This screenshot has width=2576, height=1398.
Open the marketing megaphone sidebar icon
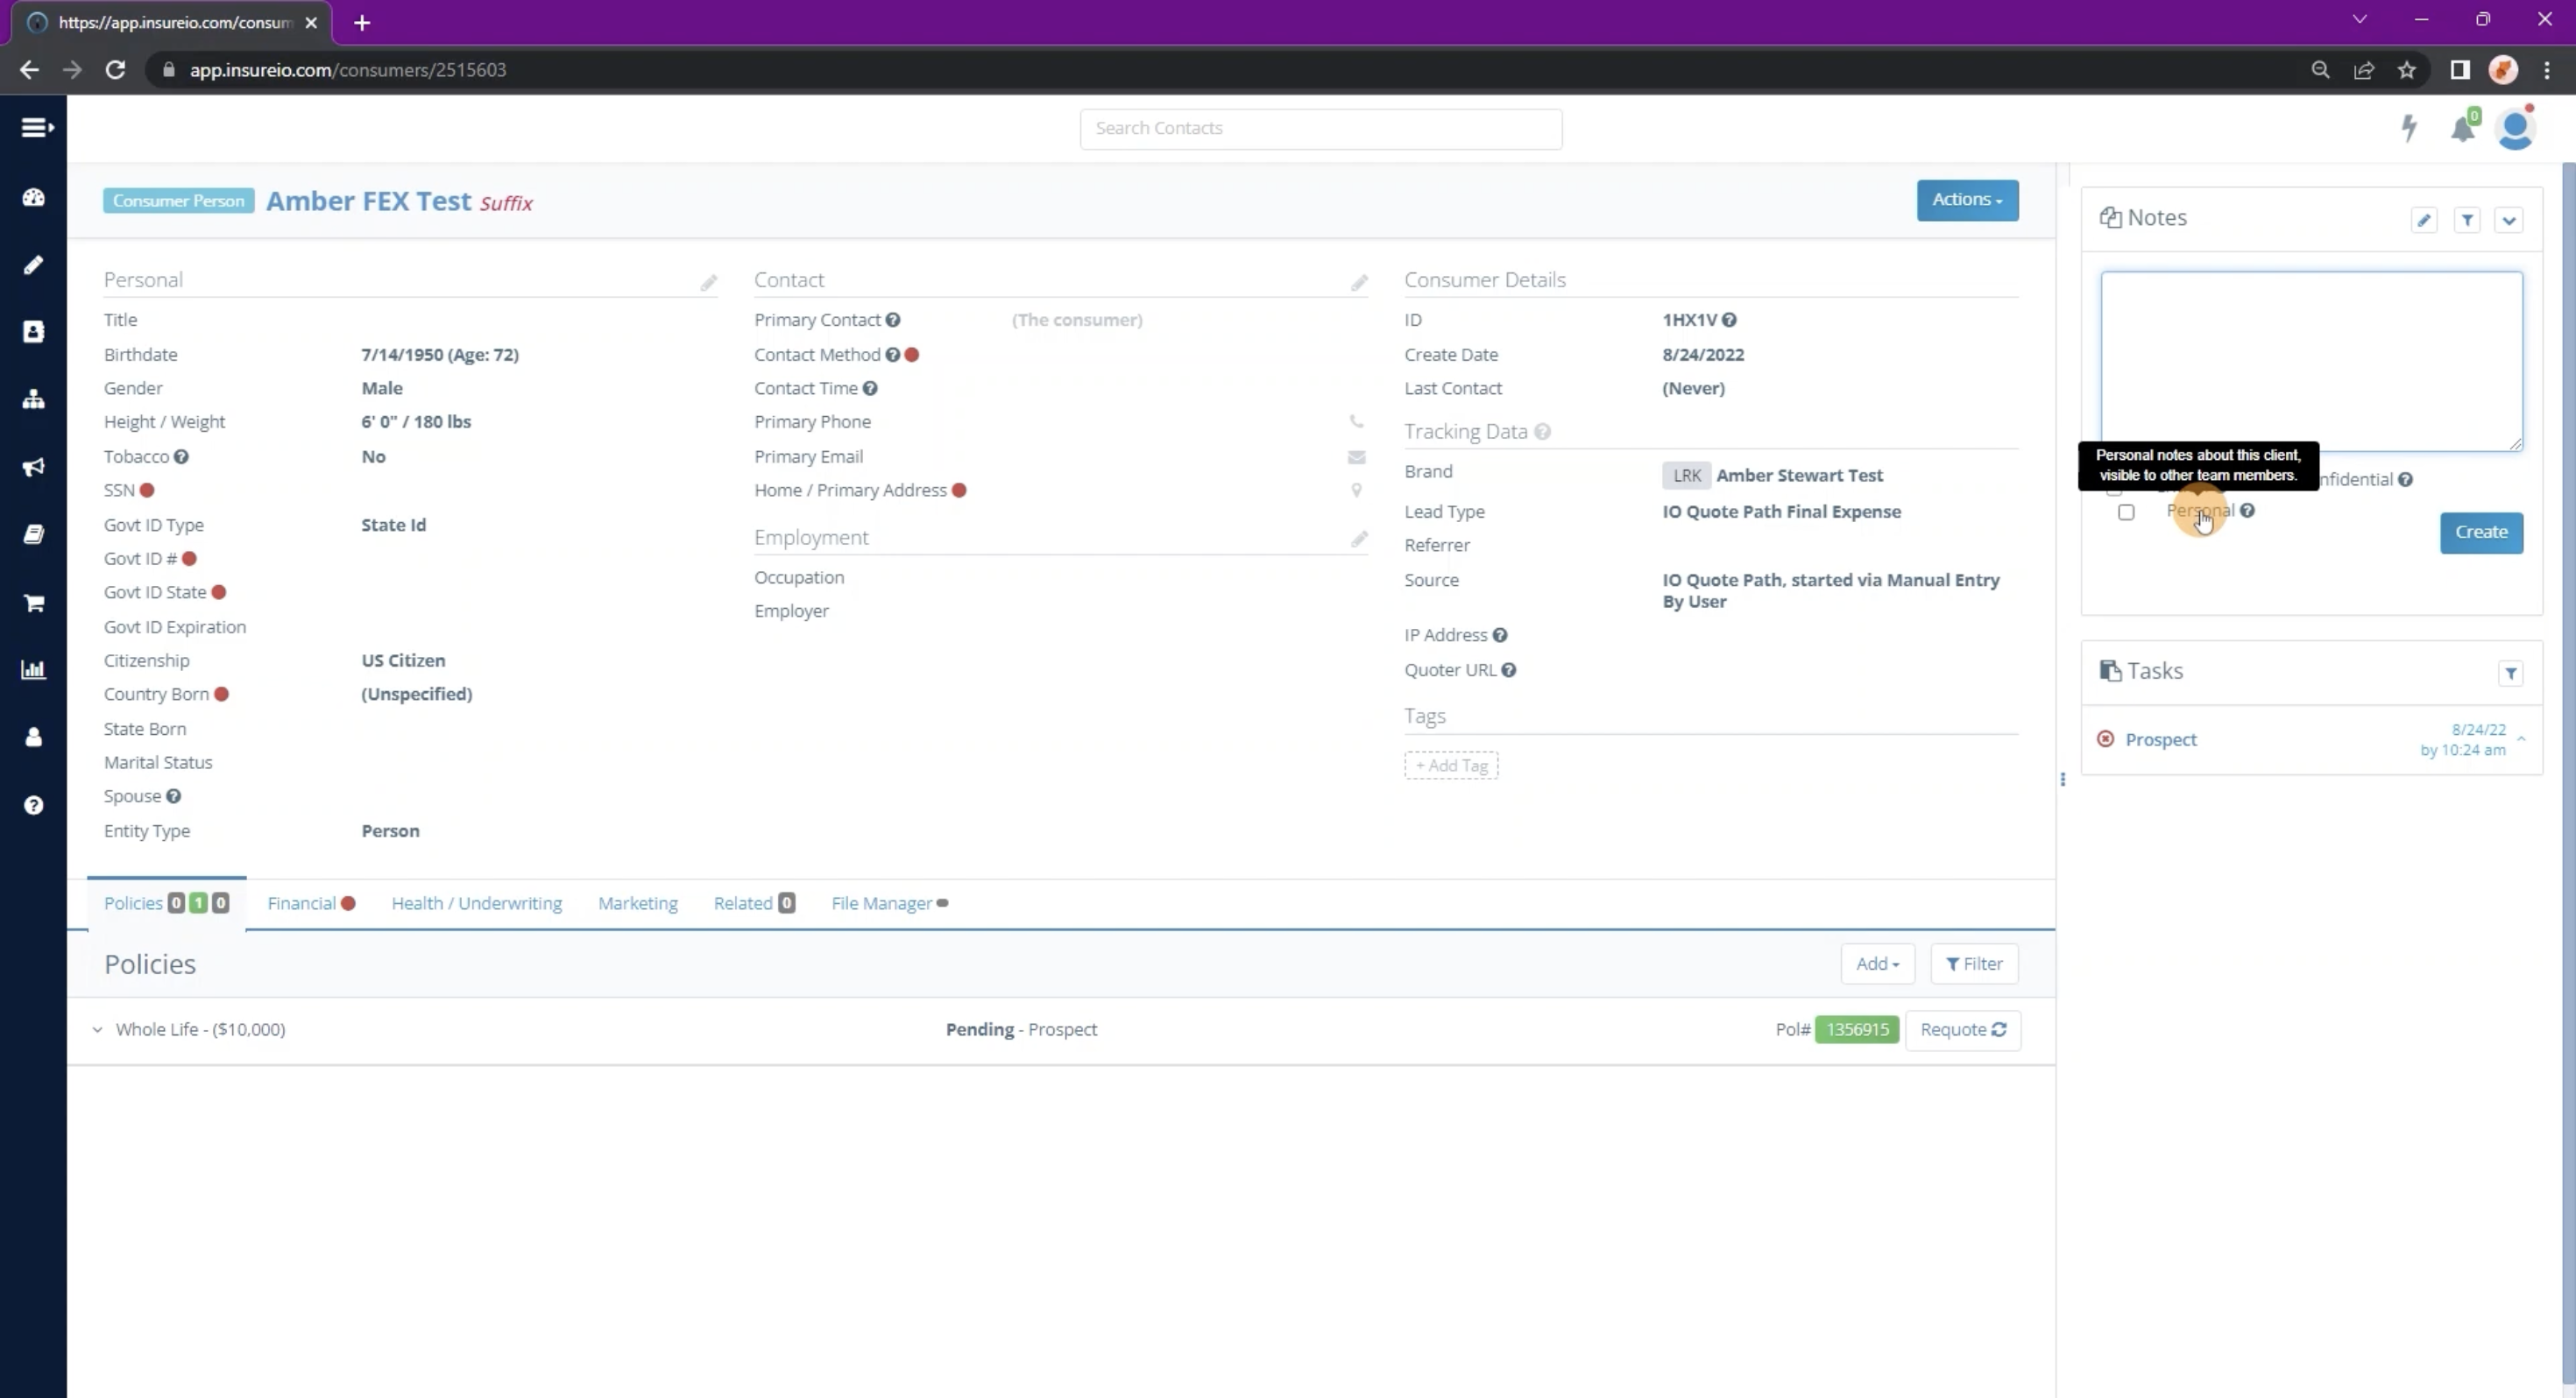(x=33, y=467)
